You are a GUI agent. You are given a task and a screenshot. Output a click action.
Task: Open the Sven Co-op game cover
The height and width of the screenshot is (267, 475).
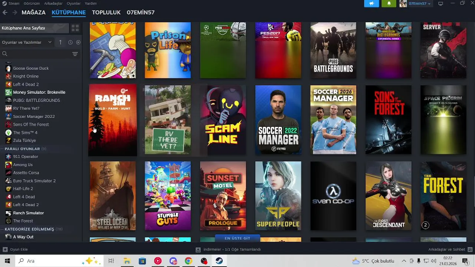click(333, 196)
